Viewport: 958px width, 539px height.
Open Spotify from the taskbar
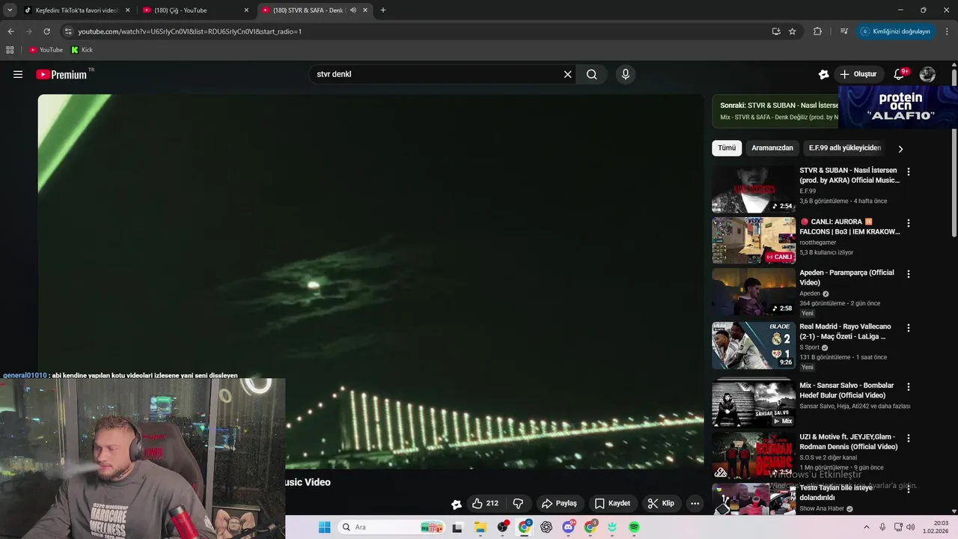(x=634, y=527)
